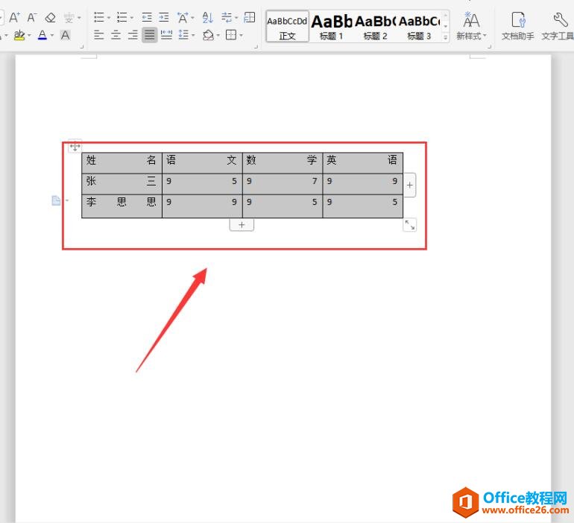Click show/hide paragraph marks icon
This screenshot has width=574, height=523.
(x=227, y=17)
